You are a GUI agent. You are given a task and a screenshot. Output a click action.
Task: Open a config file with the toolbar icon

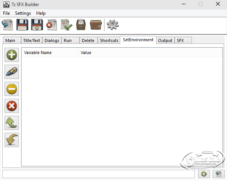[x=8, y=25]
